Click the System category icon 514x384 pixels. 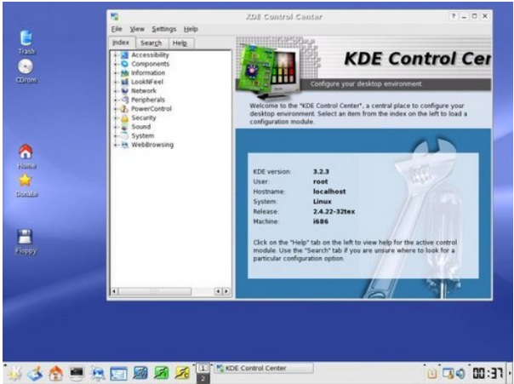(124, 135)
